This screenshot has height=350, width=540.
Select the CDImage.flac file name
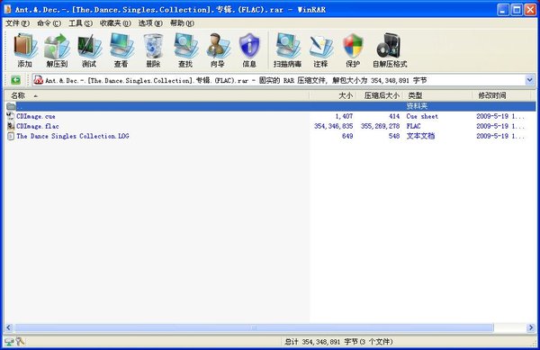38,126
